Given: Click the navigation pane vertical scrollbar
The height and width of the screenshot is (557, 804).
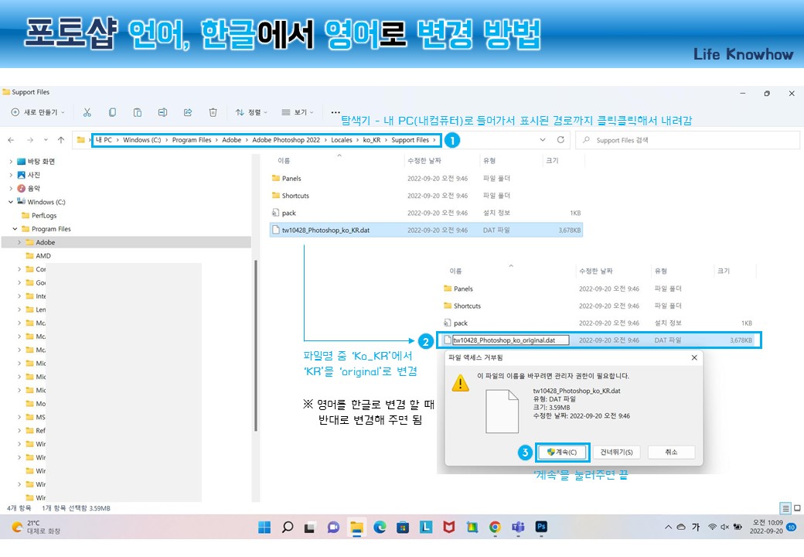Looking at the screenshot, I should point(255,346).
